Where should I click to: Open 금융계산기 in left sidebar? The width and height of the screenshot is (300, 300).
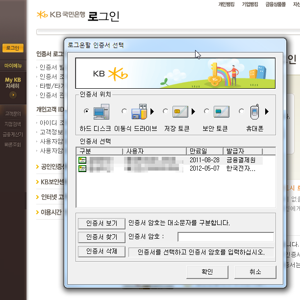click(x=13, y=134)
